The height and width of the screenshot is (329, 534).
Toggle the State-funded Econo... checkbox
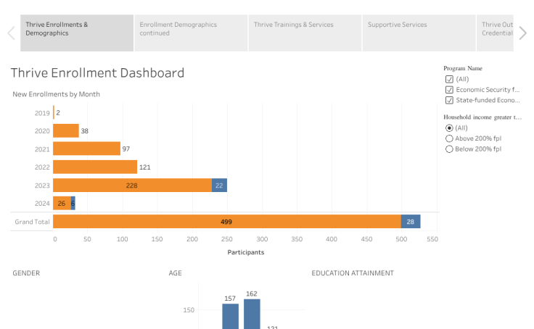pyautogui.click(x=449, y=101)
